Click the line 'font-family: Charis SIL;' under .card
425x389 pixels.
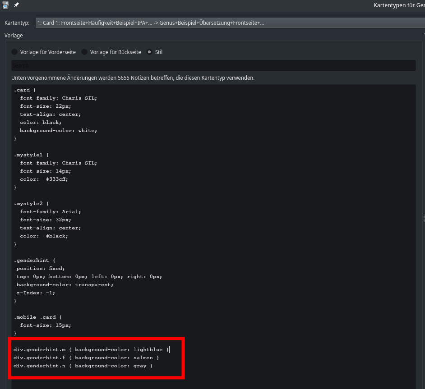coord(59,98)
